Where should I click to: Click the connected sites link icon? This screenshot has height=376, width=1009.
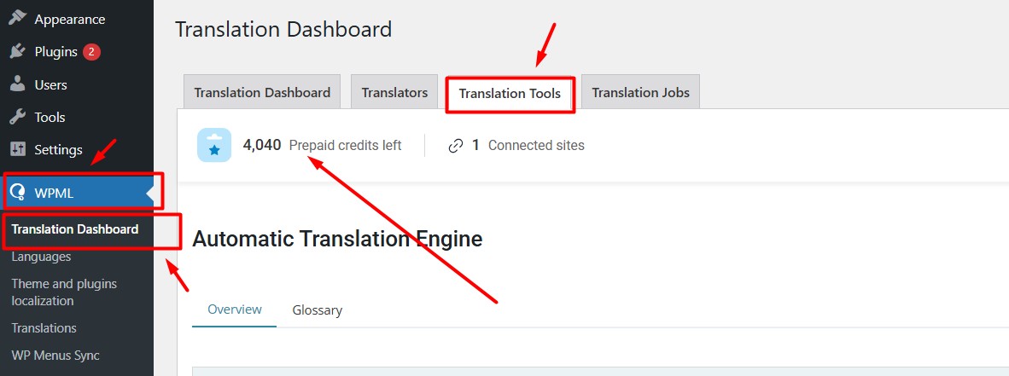click(x=456, y=146)
